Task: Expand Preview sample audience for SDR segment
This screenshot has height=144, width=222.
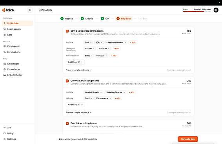Action: click(78, 70)
